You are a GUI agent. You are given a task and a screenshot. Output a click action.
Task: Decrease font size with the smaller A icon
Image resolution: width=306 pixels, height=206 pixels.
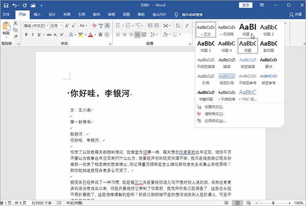(x=73, y=26)
